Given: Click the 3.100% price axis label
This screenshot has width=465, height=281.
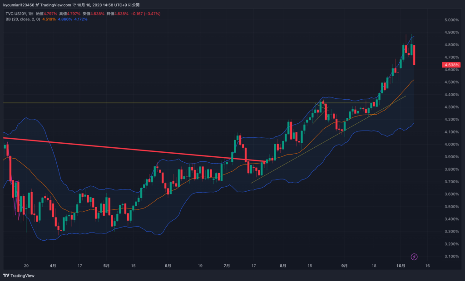Looking at the screenshot, I should click(452, 257).
